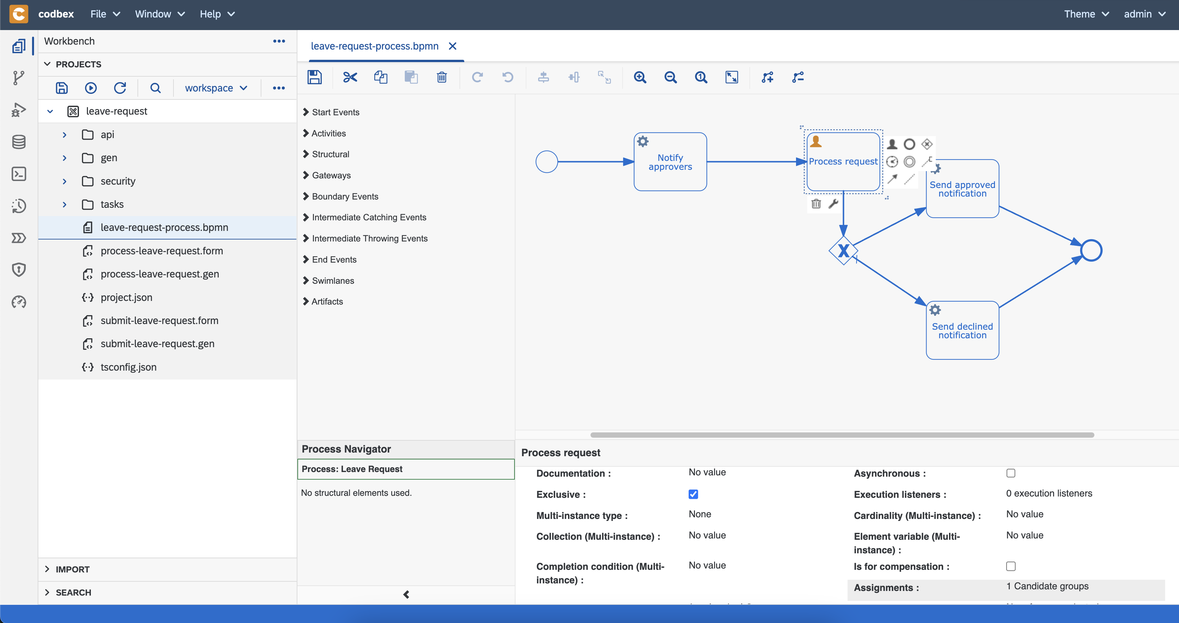Open the Git sidebar icon
This screenshot has width=1179, height=623.
pos(19,78)
